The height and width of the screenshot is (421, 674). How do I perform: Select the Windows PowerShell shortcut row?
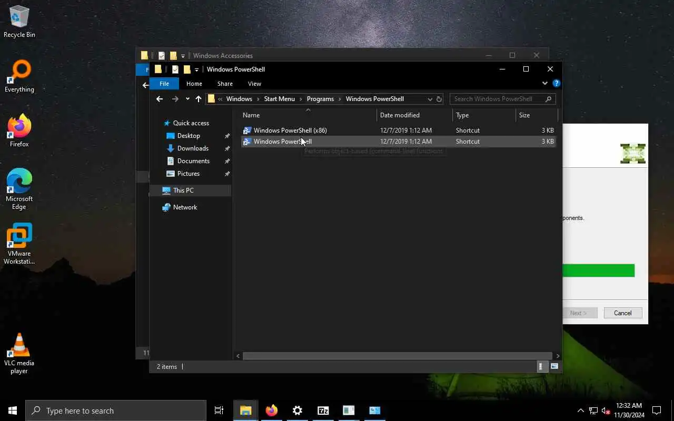click(398, 142)
